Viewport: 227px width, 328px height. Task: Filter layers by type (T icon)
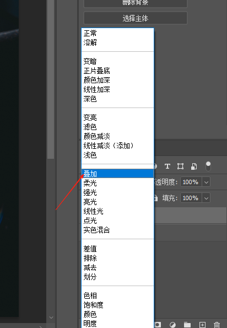(167, 166)
